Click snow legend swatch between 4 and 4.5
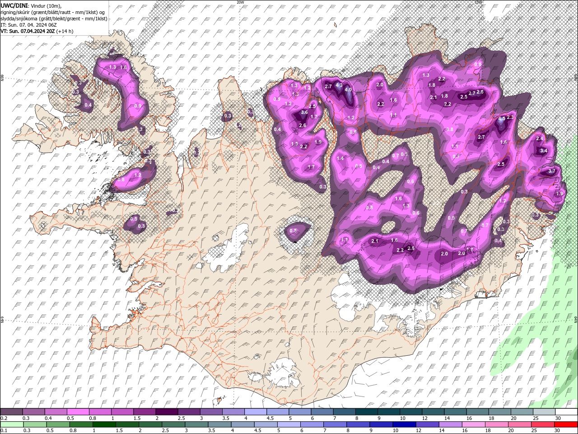578x434 pixels. point(255,412)
